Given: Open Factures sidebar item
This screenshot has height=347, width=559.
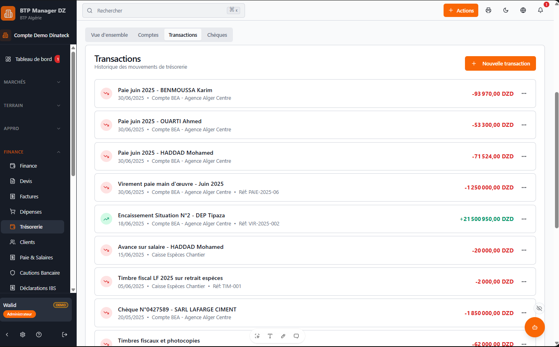Looking at the screenshot, I should 32,196.
